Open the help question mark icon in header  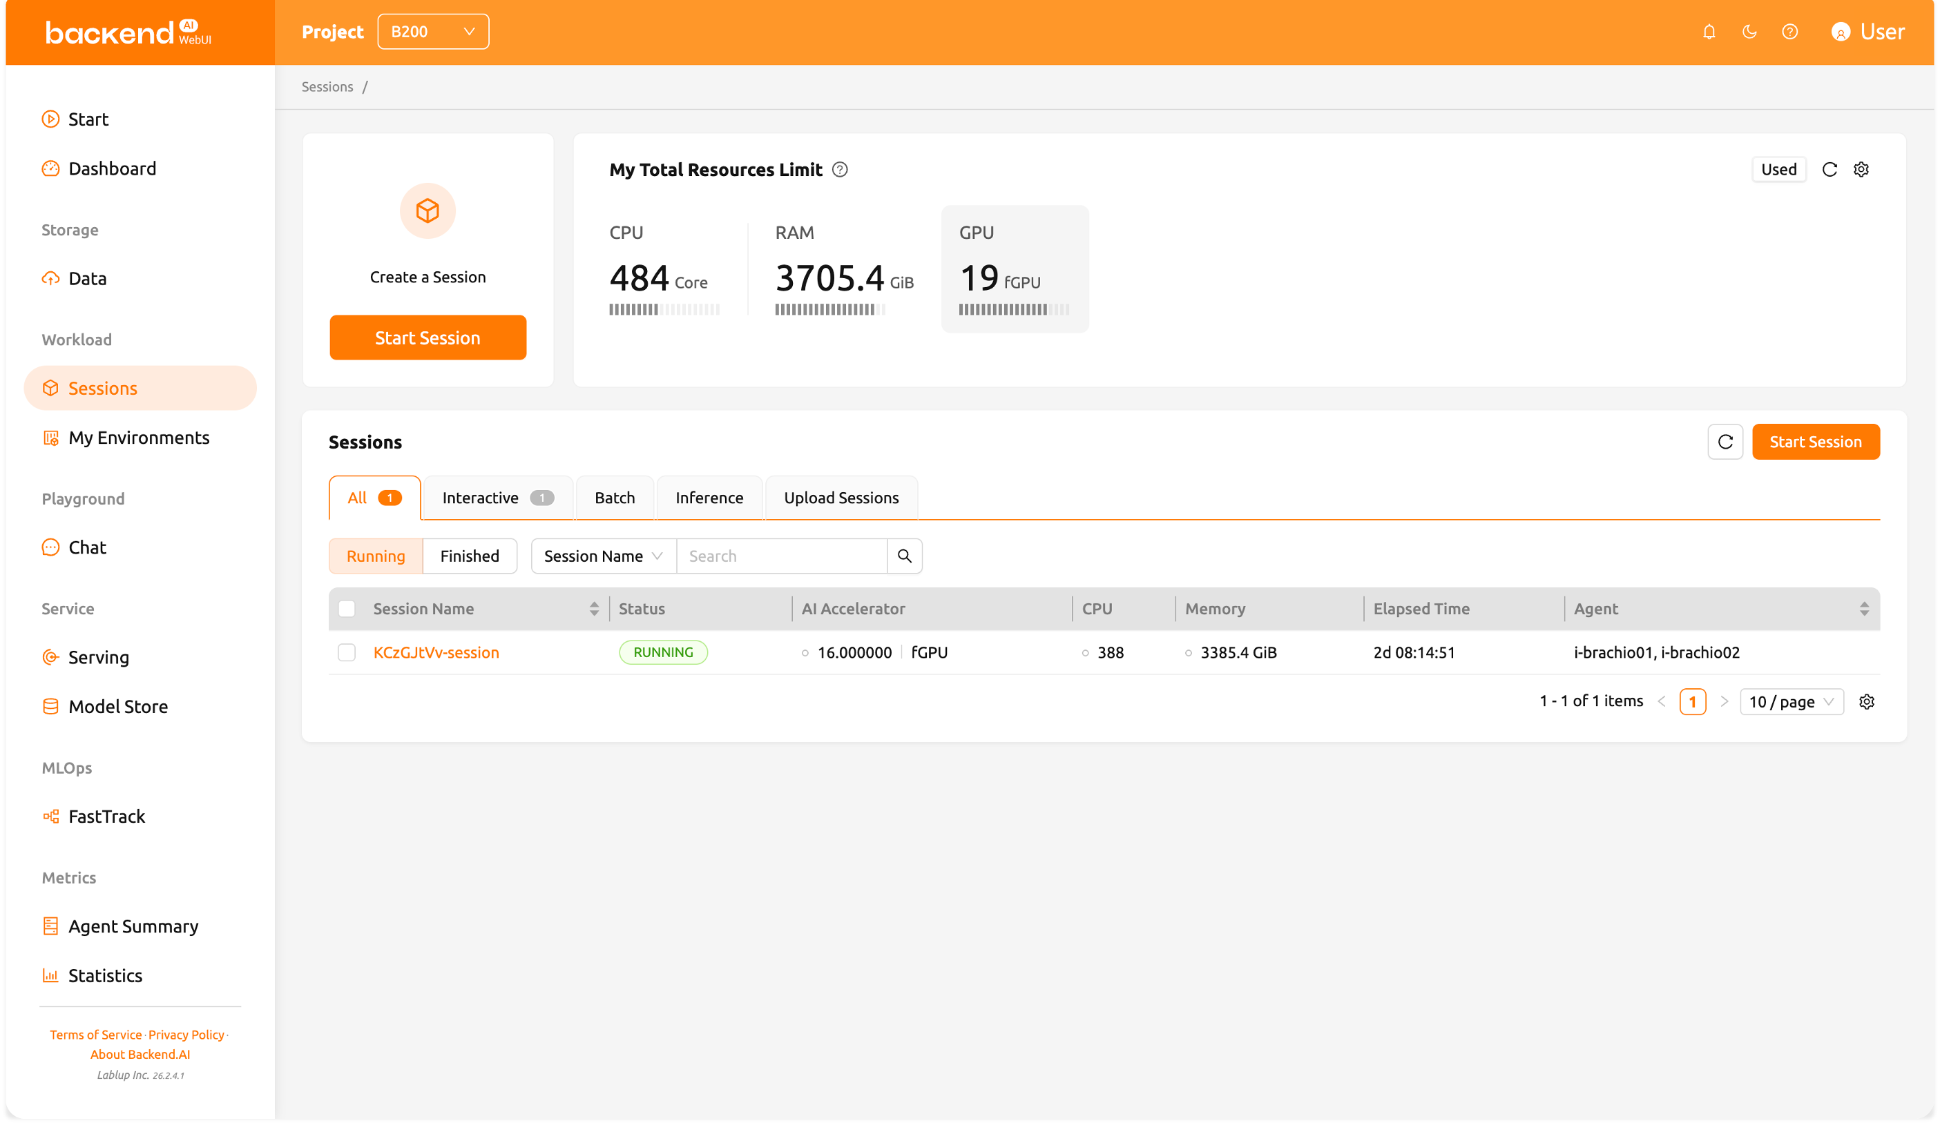(1790, 32)
